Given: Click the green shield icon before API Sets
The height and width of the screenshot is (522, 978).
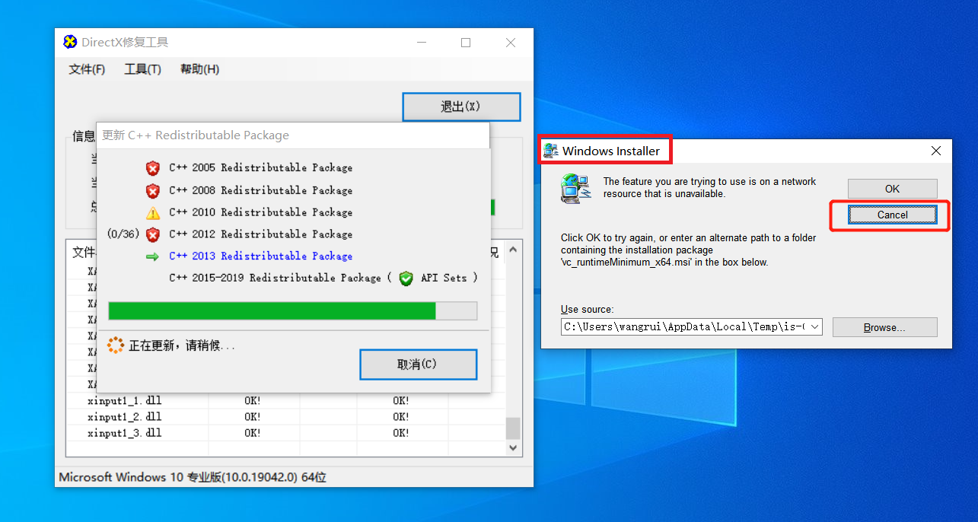Looking at the screenshot, I should (x=406, y=279).
